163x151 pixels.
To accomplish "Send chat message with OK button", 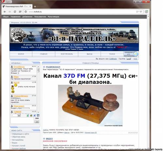I will tap(37, 122).
